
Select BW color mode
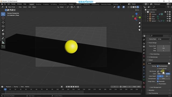[x=159, y=74]
